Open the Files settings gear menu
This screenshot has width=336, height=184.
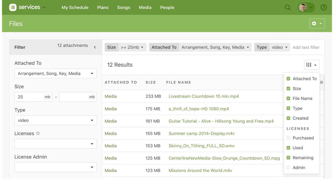click(x=317, y=24)
